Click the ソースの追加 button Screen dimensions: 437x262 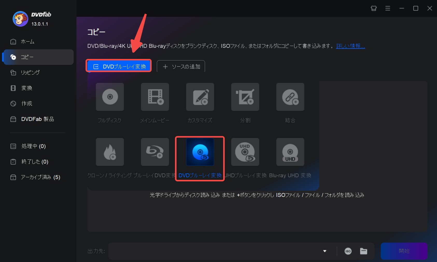181,66
